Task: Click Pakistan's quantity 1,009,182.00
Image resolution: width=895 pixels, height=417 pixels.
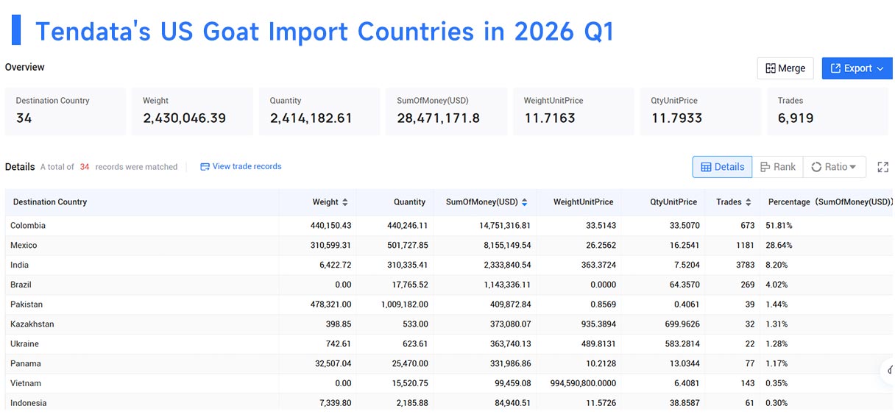Action: (405, 305)
